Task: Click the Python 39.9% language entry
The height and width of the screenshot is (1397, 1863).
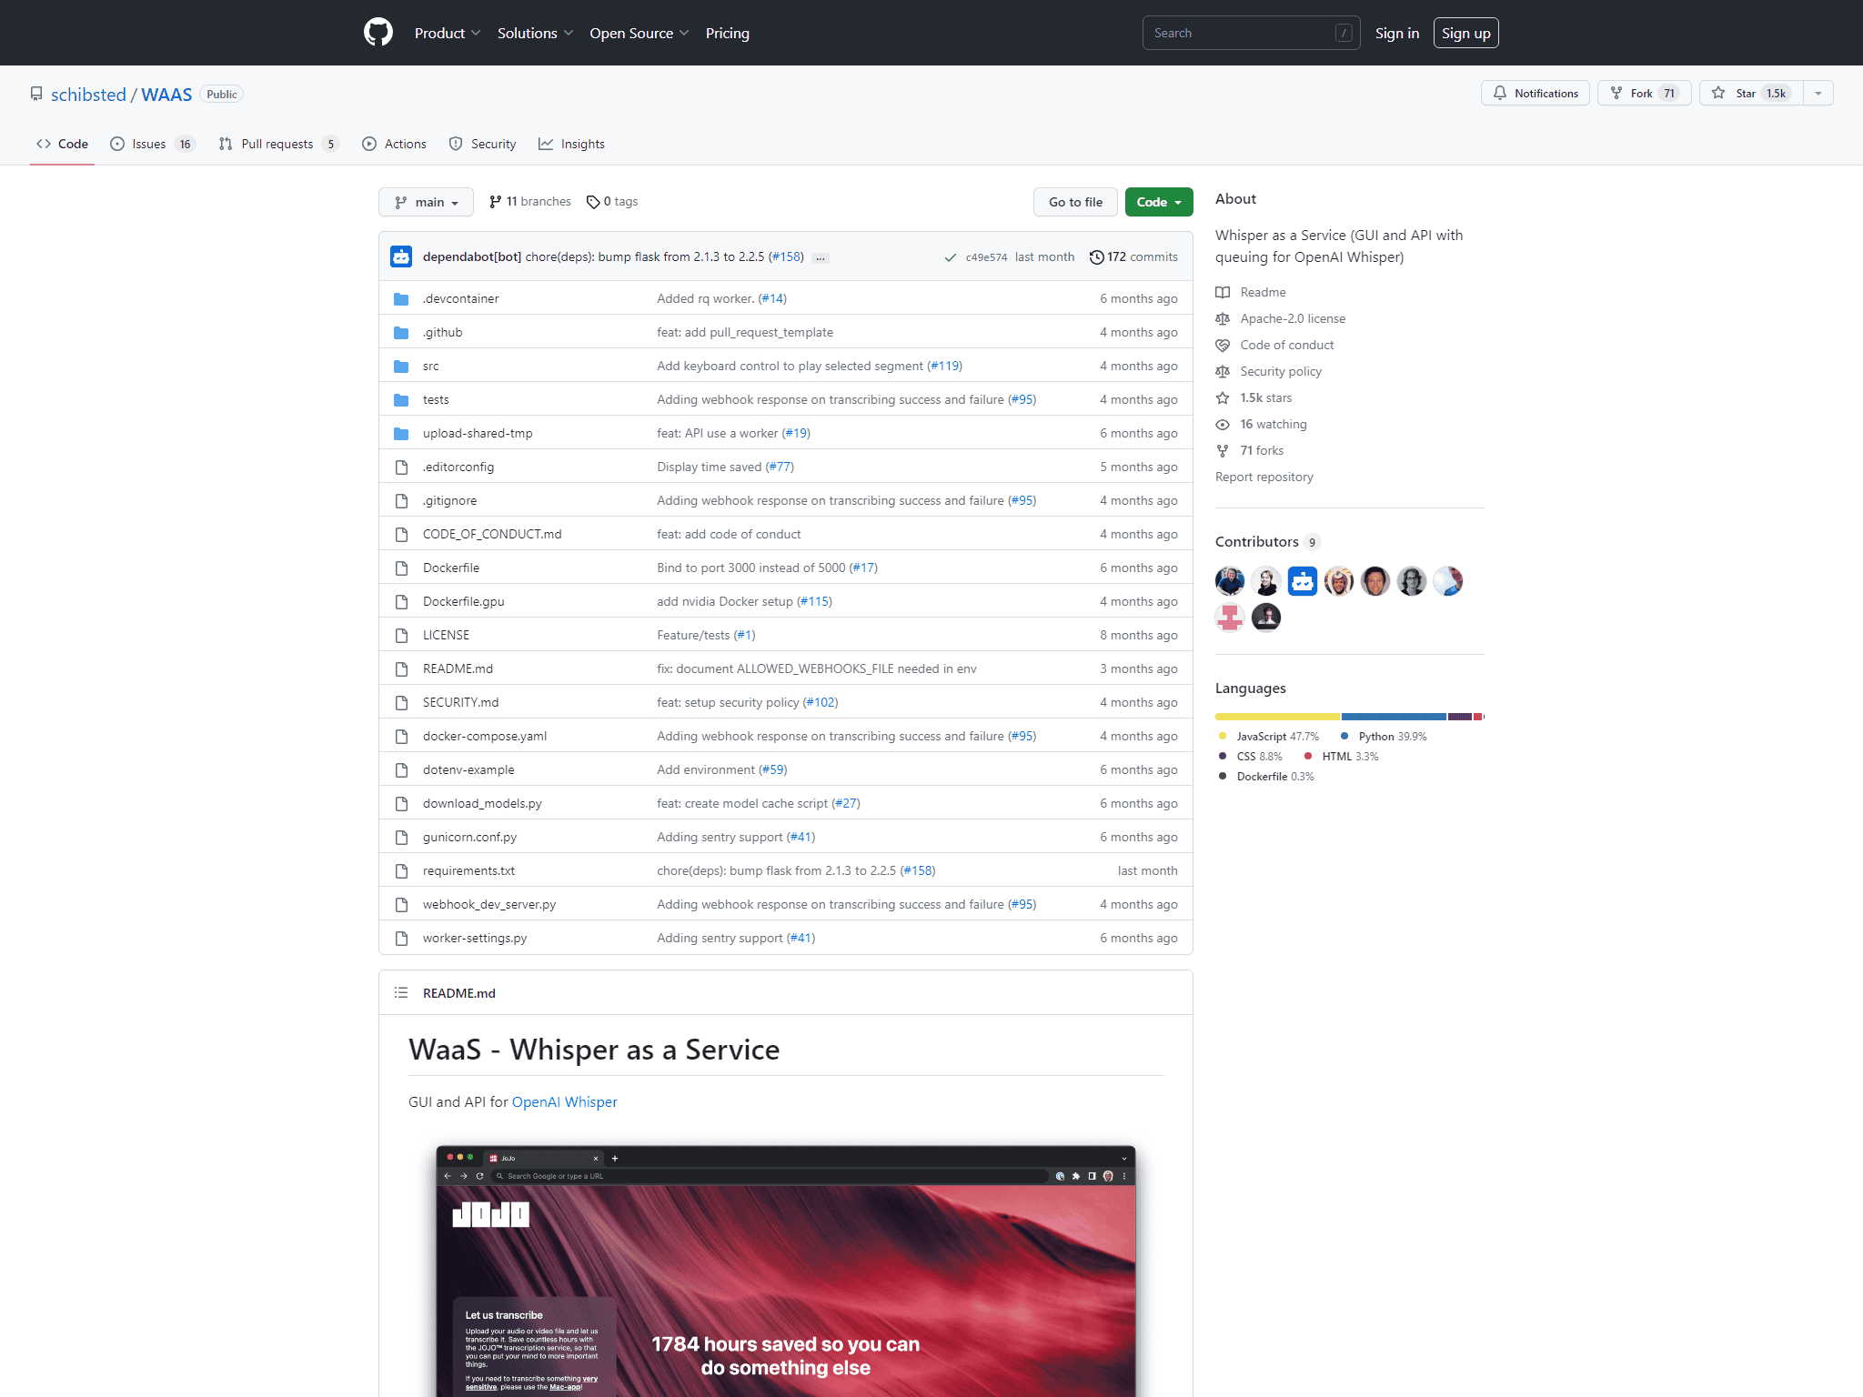Action: pos(1385,737)
